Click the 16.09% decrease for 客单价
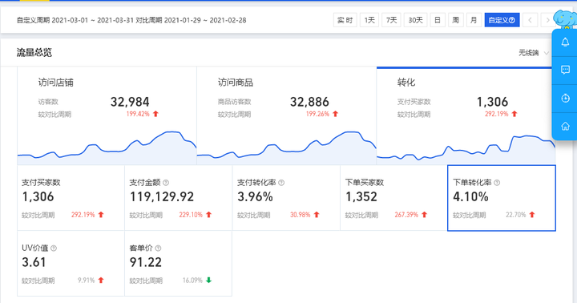This screenshot has width=577, height=303. 192,281
